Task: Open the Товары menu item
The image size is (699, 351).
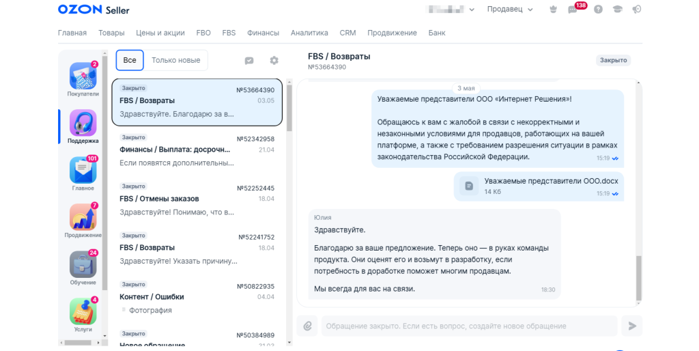Action: (x=111, y=33)
